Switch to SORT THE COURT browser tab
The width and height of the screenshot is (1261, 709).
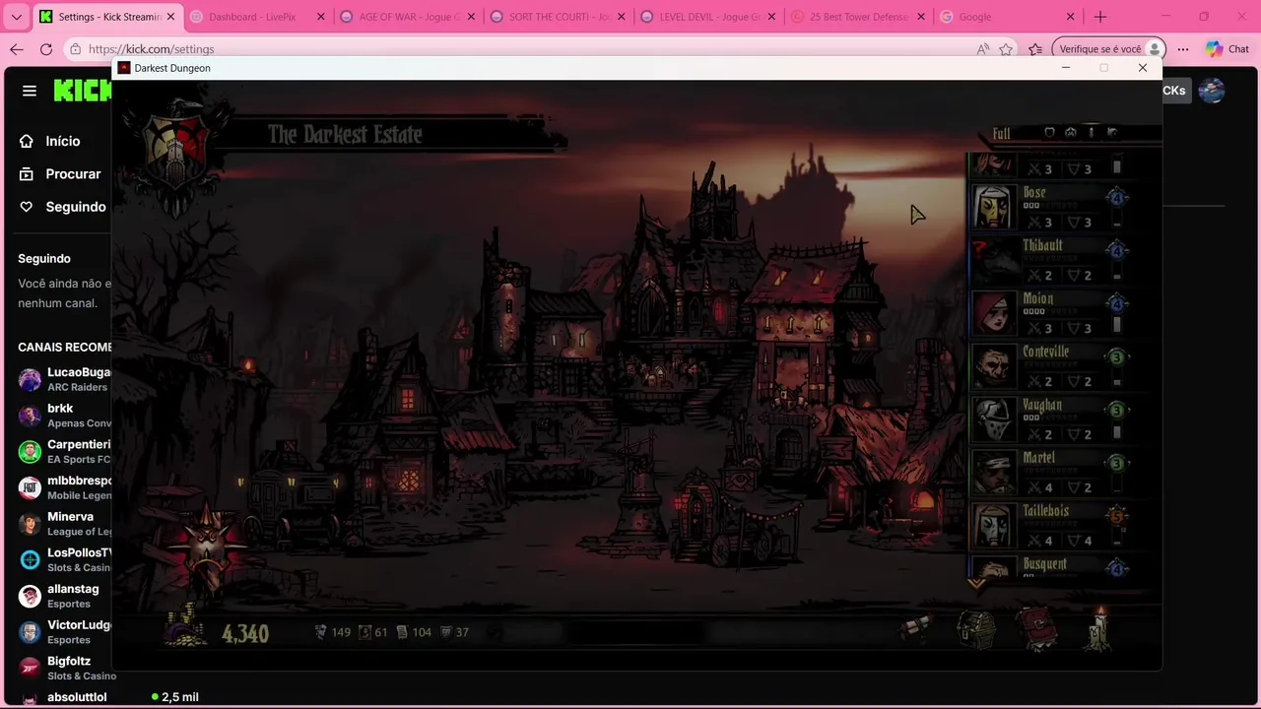point(558,17)
